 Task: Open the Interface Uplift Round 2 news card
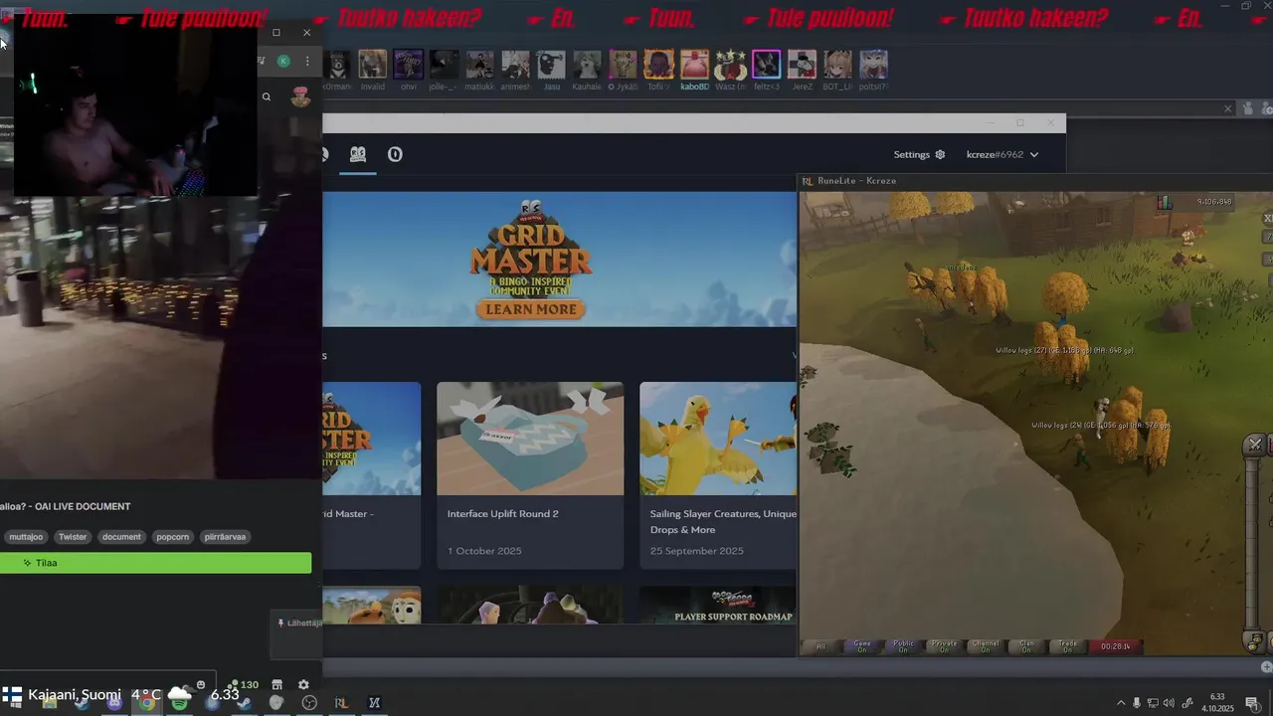point(530,475)
